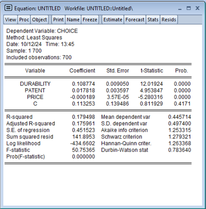Switch to the Stats view

point(153,20)
